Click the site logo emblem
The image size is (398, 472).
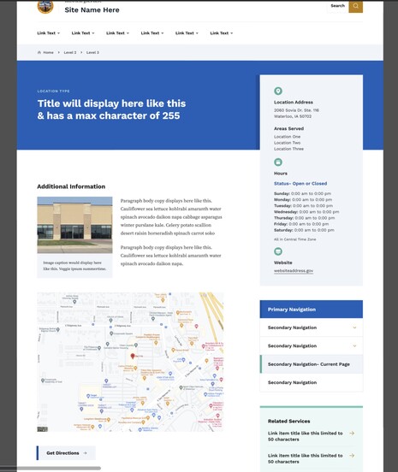tap(45, 7)
